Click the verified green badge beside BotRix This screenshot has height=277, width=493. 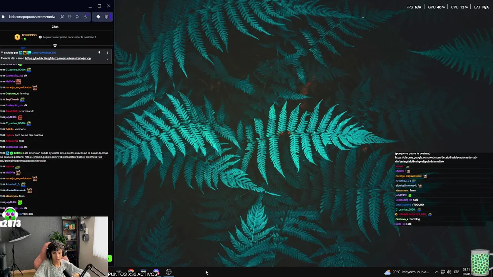click(12, 153)
